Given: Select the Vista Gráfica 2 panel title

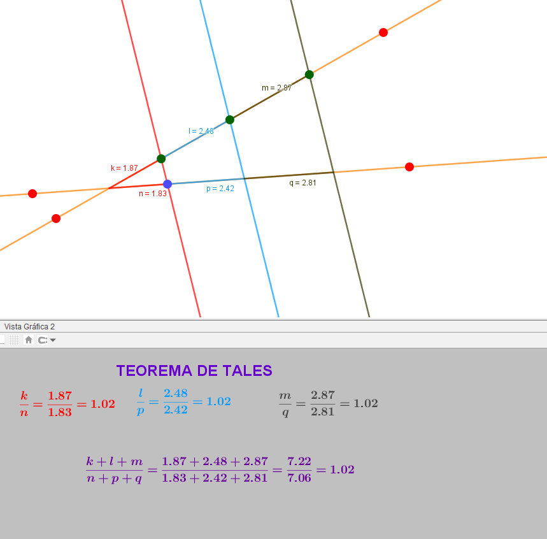Looking at the screenshot, I should click(x=29, y=326).
